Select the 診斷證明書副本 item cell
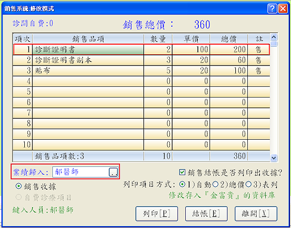Screen dimensions: 291x228 coord(88,60)
